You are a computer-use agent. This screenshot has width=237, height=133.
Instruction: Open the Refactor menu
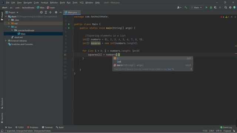coord(54,3)
